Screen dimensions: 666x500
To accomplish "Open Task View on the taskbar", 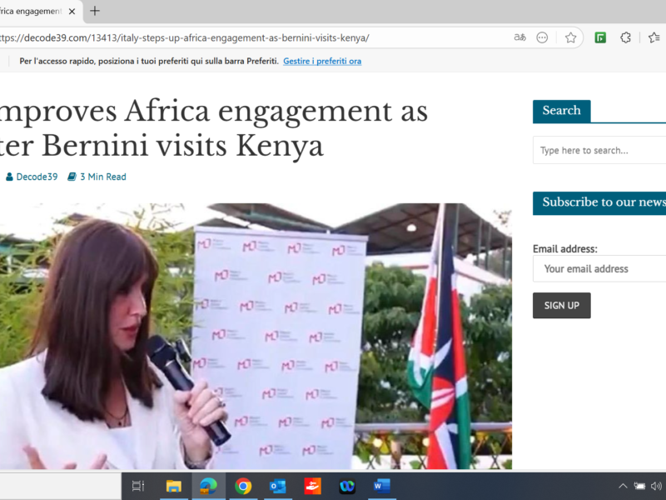I will (137, 486).
